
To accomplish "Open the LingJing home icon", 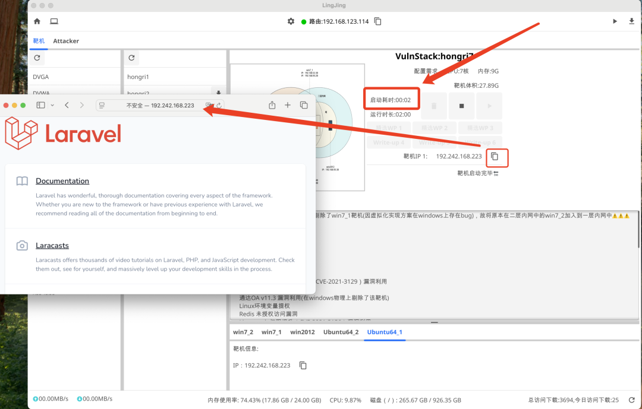I will tap(37, 21).
